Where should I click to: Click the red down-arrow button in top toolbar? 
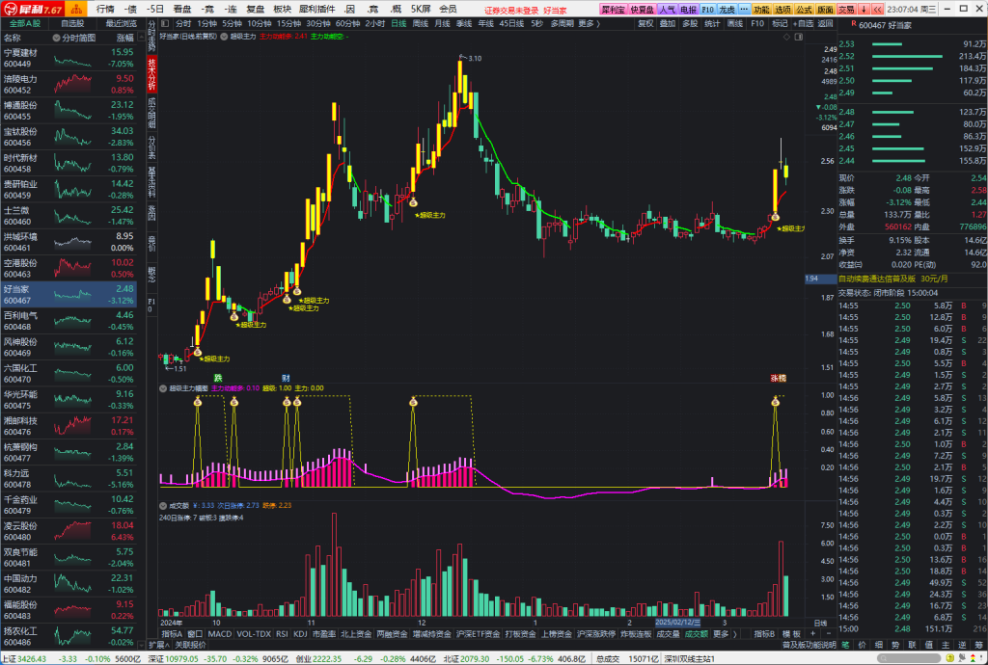tap(864, 10)
